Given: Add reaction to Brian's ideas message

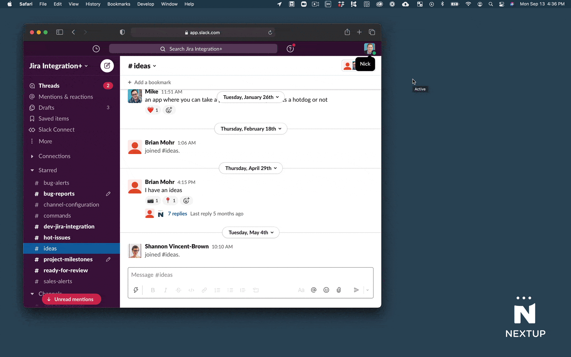Looking at the screenshot, I should (x=186, y=201).
